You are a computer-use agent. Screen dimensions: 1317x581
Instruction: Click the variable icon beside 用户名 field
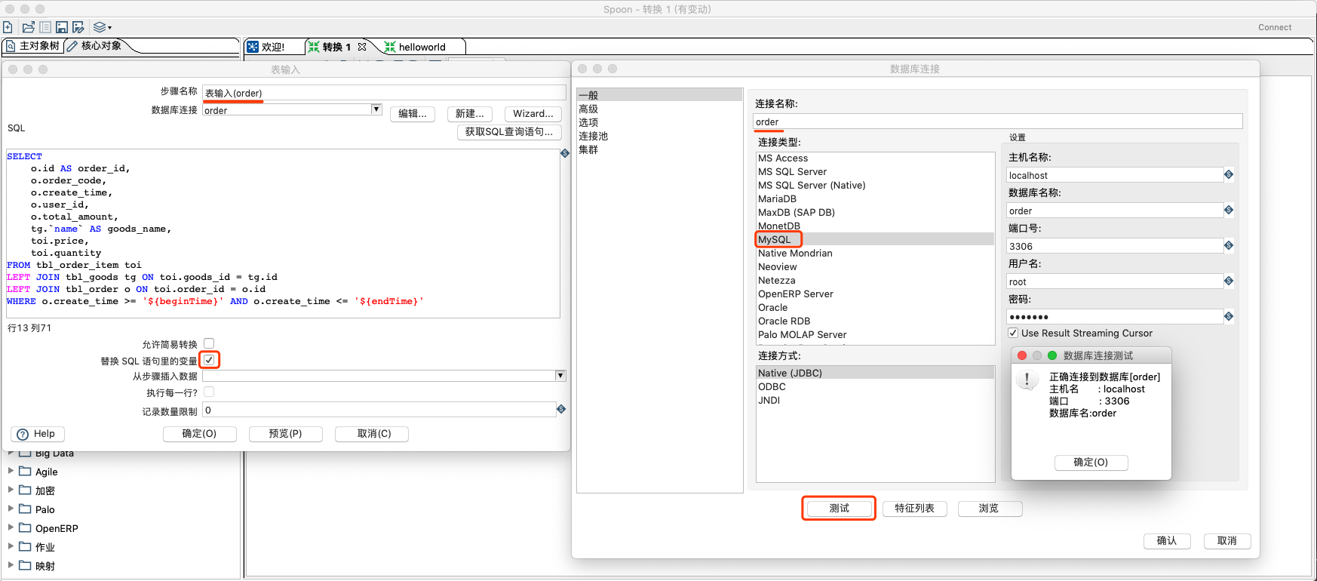pos(1229,281)
